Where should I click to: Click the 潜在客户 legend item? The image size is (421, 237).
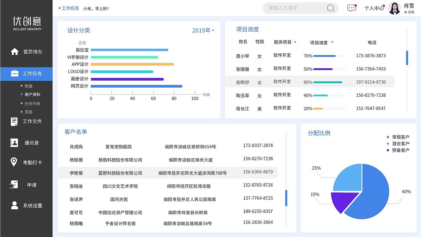(x=398, y=144)
